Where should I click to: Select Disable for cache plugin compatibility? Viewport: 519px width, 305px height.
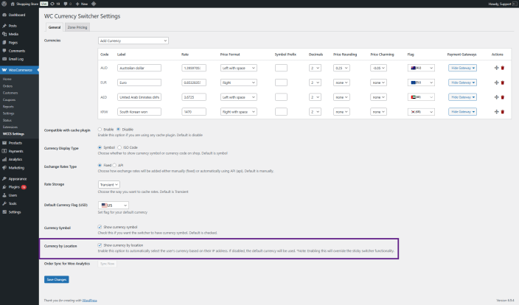118,130
